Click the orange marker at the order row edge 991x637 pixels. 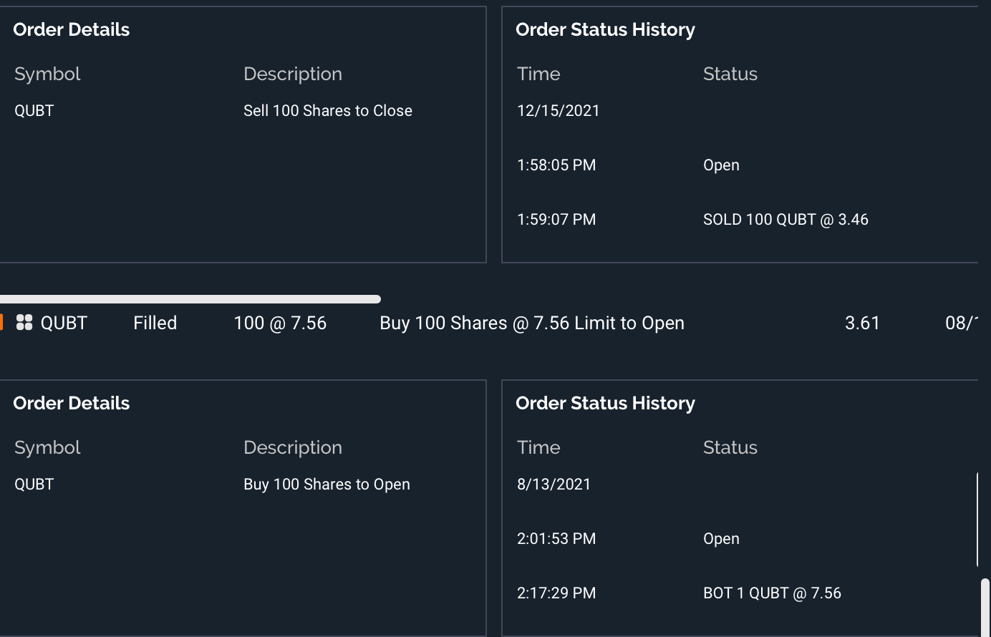pos(1,323)
